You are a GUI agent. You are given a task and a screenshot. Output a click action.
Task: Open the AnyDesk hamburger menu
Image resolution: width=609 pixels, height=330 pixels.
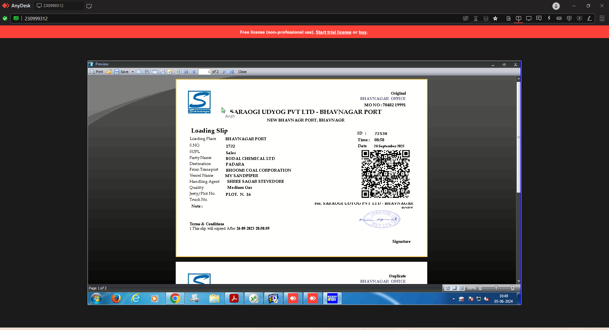click(602, 18)
